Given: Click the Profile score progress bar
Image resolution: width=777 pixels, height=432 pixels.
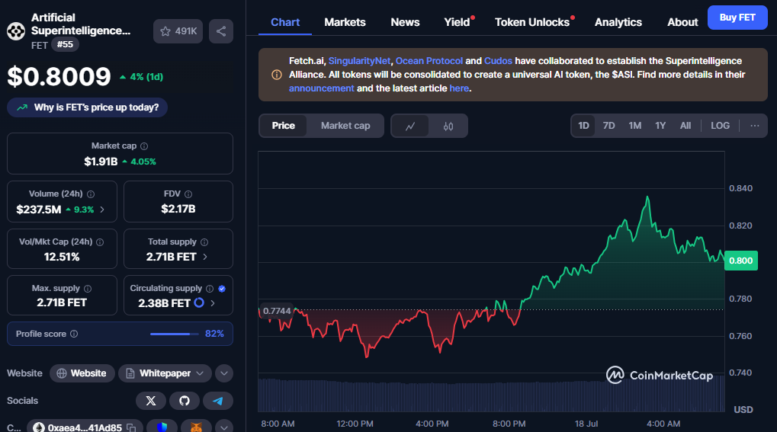Looking at the screenshot, I should pos(174,334).
